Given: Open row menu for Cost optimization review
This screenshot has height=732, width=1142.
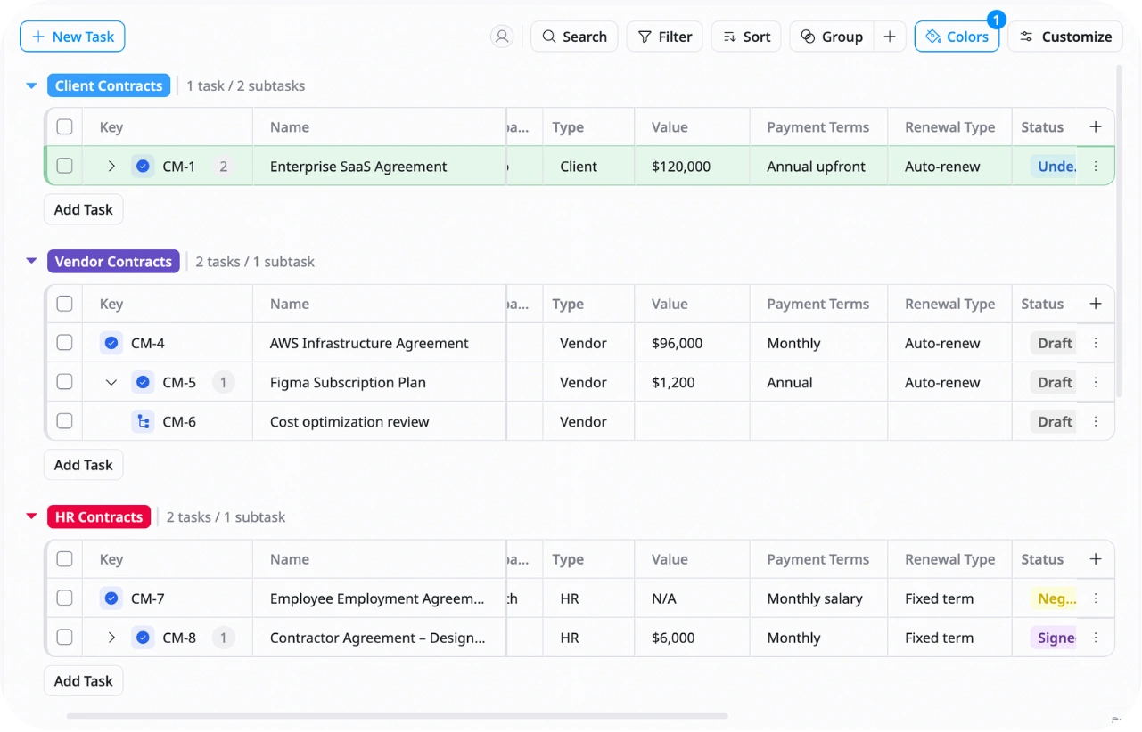Looking at the screenshot, I should [1096, 421].
